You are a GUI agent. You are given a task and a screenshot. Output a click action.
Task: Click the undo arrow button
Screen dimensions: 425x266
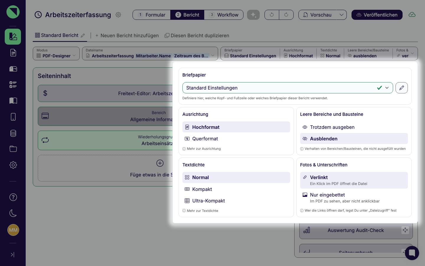click(x=272, y=15)
